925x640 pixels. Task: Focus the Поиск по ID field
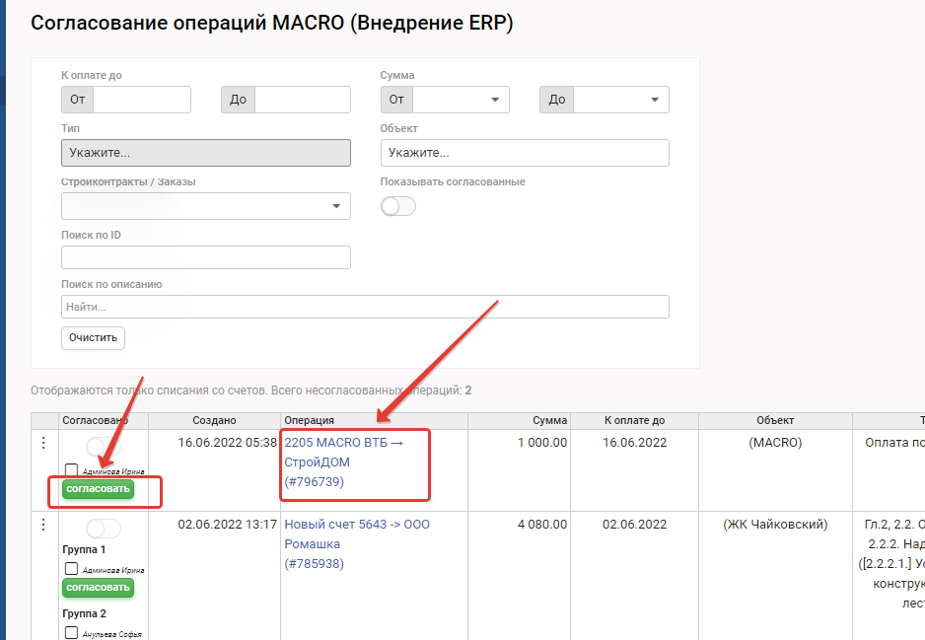[205, 257]
